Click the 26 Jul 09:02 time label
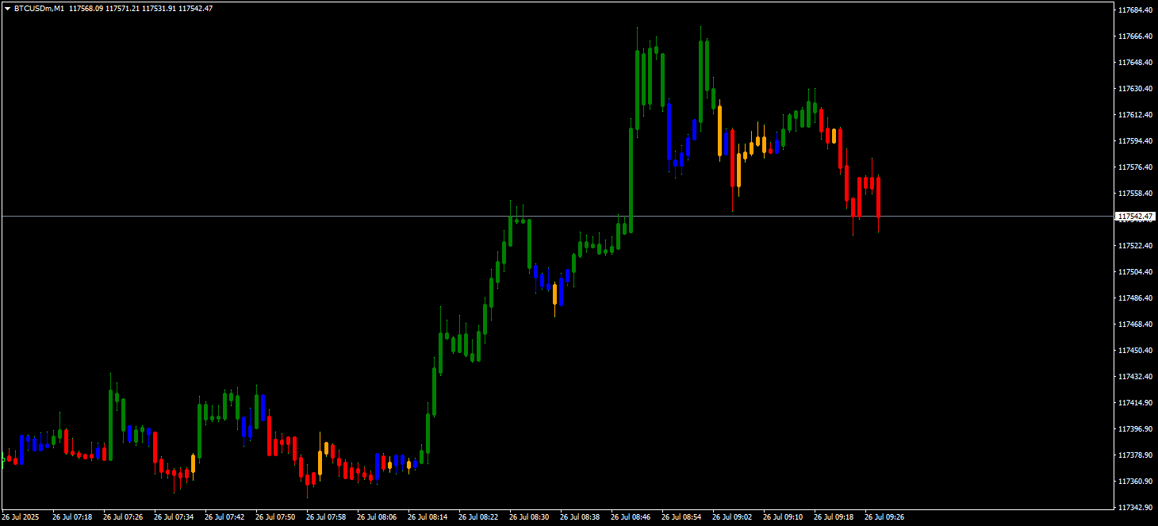 pos(732,517)
